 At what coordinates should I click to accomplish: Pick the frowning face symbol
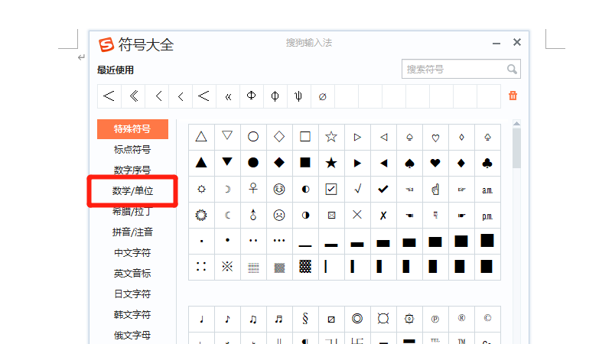click(279, 215)
